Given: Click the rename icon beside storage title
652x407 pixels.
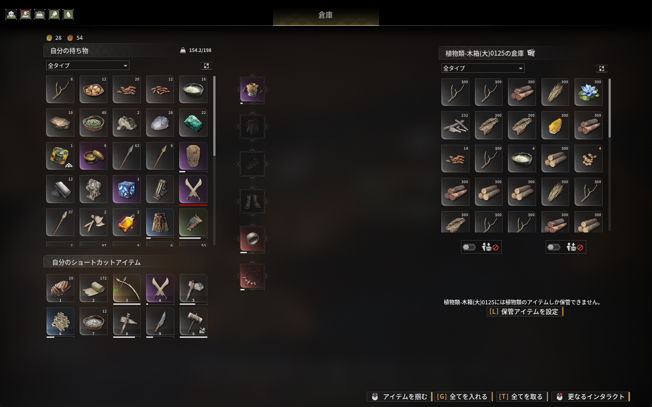Looking at the screenshot, I should [x=531, y=53].
